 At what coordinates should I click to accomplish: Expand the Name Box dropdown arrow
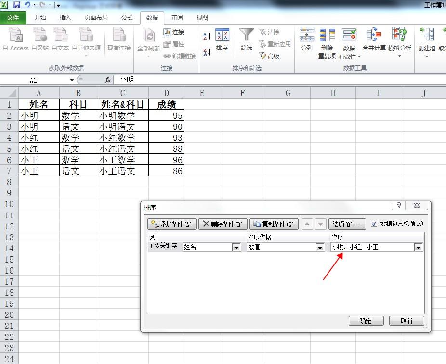click(72, 80)
